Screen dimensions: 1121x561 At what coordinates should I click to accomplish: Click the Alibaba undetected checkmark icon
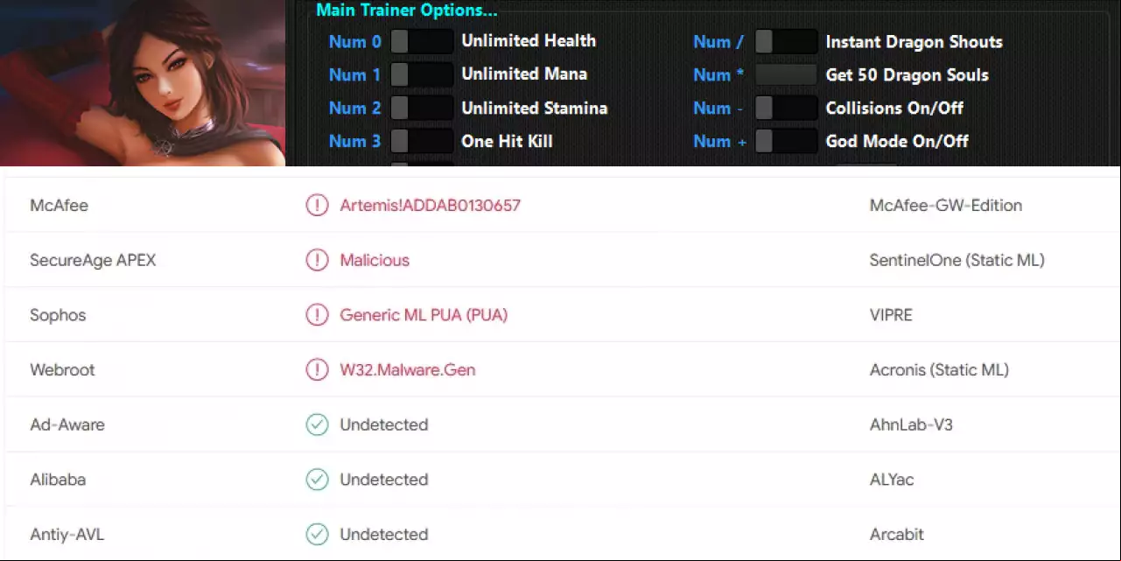316,480
